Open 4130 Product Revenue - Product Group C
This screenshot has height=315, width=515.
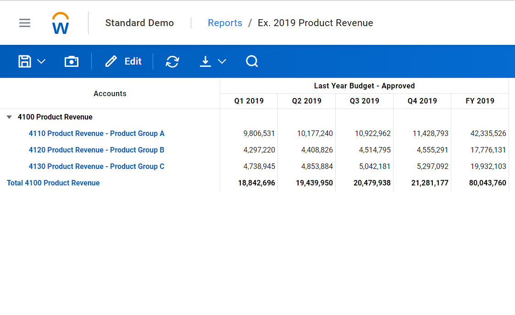[96, 167]
